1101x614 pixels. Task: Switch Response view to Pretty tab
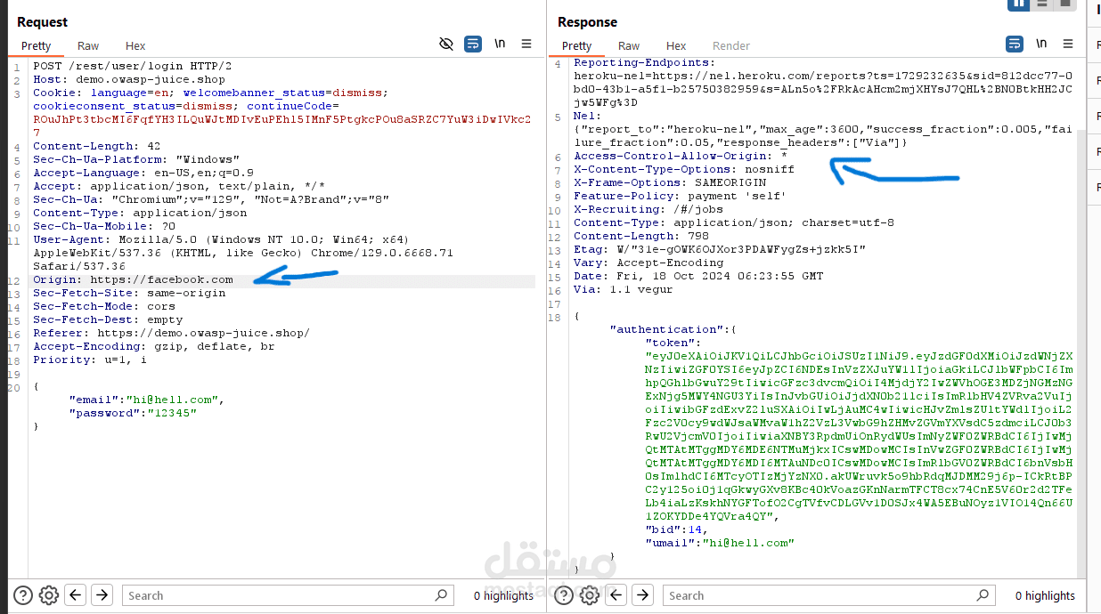click(x=576, y=45)
